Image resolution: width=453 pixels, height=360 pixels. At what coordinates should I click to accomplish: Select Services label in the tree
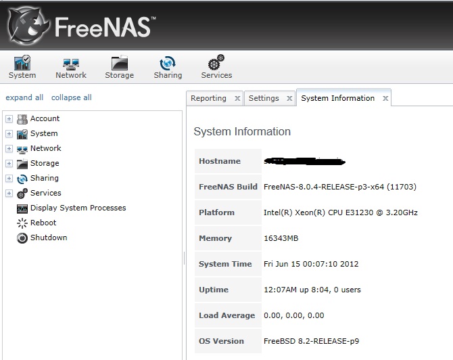(x=46, y=193)
